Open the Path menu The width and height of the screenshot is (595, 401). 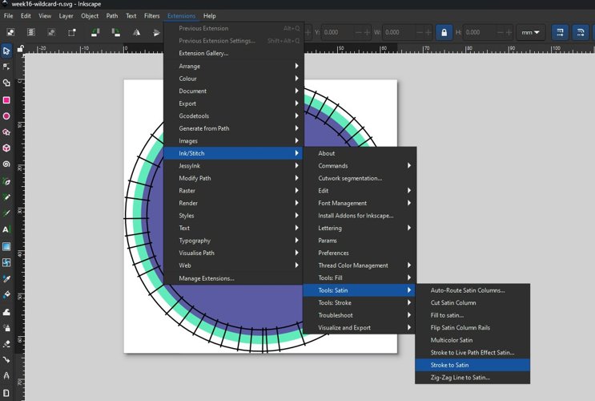pyautogui.click(x=112, y=16)
